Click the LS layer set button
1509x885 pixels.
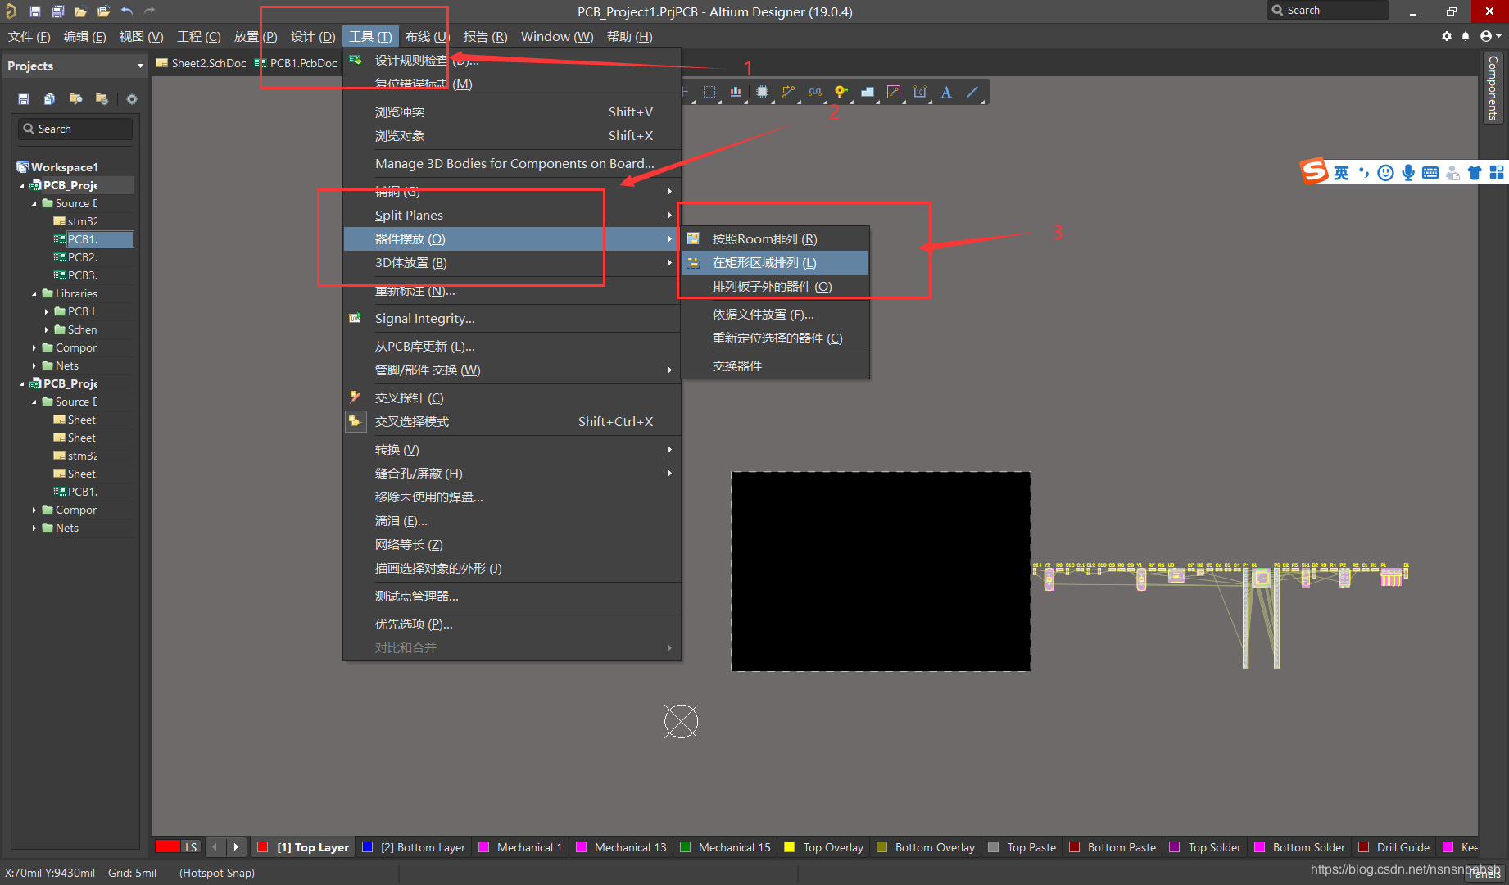pyautogui.click(x=190, y=847)
